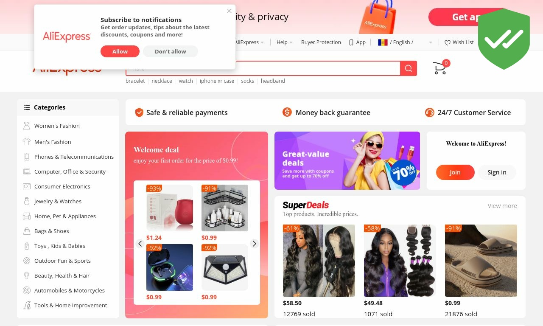Click the Women's Fashion dress icon

27,126
